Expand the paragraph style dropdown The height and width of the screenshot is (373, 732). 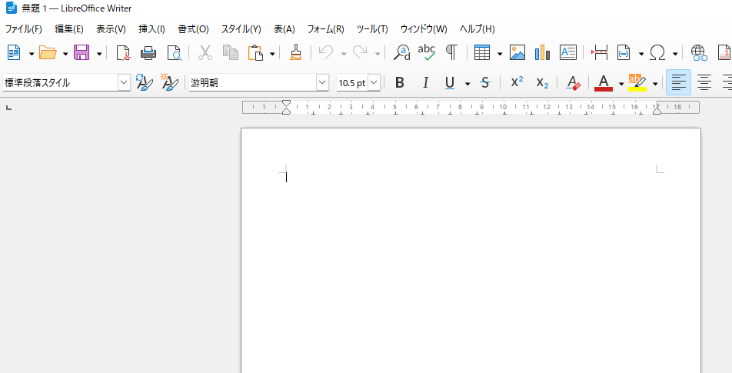tap(124, 82)
